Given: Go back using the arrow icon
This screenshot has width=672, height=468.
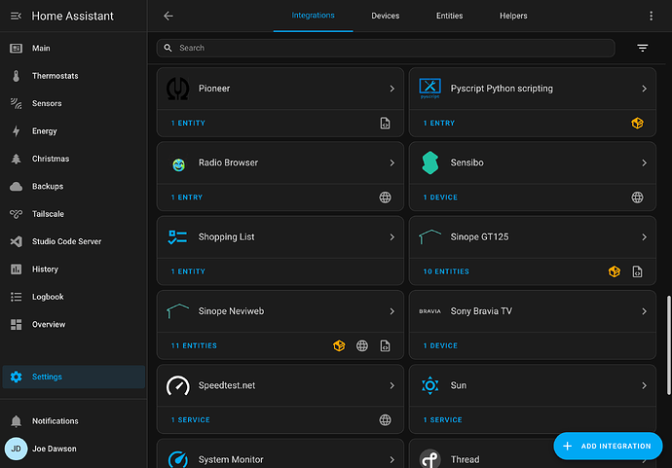Looking at the screenshot, I should [x=168, y=16].
